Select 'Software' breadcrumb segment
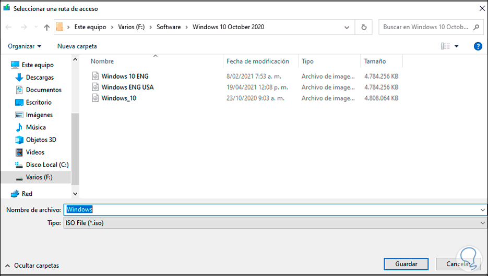This screenshot has height=276, width=488. coord(169,27)
